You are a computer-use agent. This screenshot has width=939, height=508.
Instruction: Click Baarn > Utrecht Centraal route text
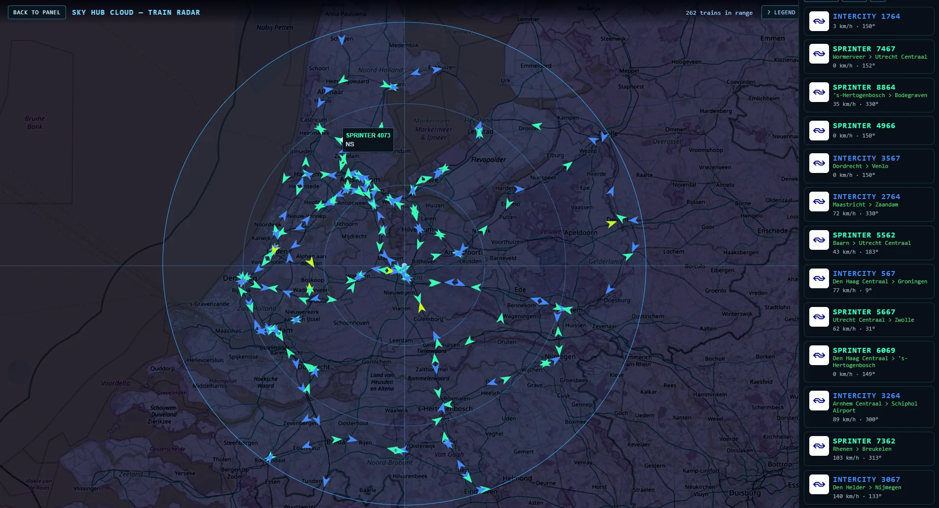(x=872, y=243)
